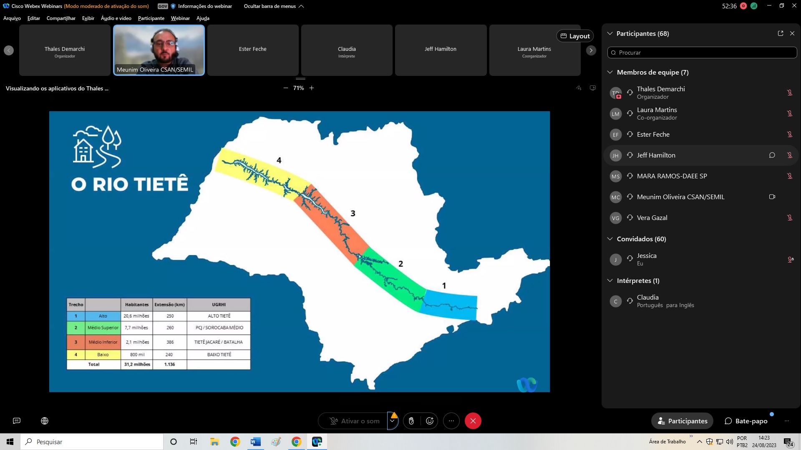Toggle the Participantes panel button
The width and height of the screenshot is (801, 450).
pos(682,421)
